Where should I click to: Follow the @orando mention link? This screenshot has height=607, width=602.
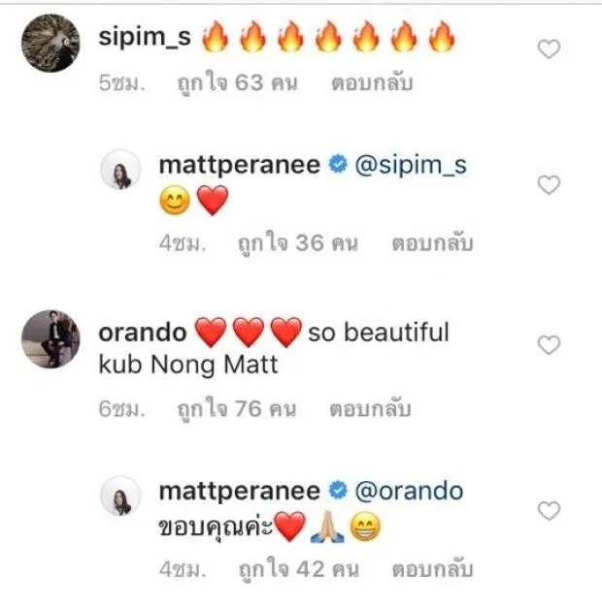coord(409,491)
